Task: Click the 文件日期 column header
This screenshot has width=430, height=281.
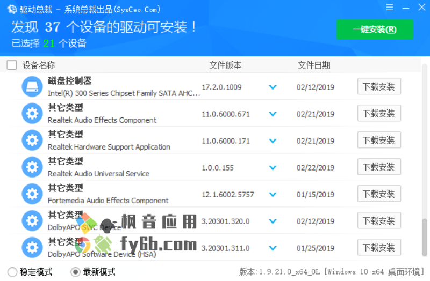Action: tap(314, 65)
